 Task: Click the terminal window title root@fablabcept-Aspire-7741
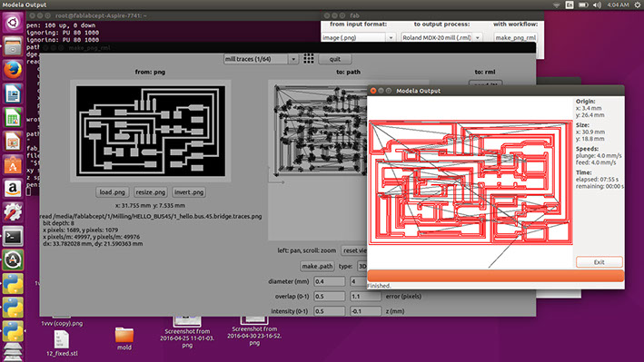pyautogui.click(x=101, y=15)
